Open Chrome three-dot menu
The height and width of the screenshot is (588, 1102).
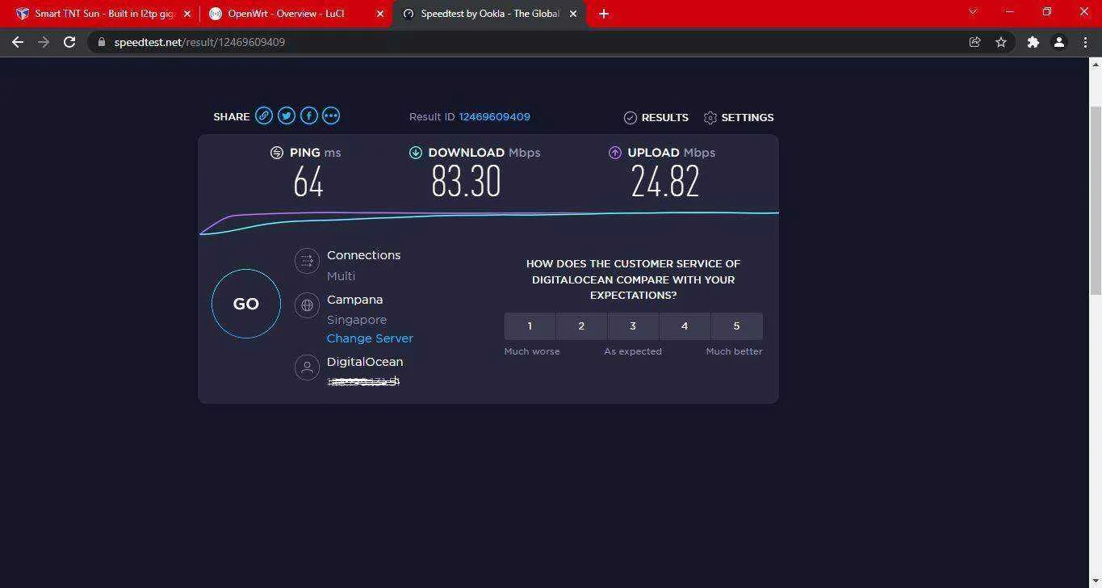pos(1085,42)
